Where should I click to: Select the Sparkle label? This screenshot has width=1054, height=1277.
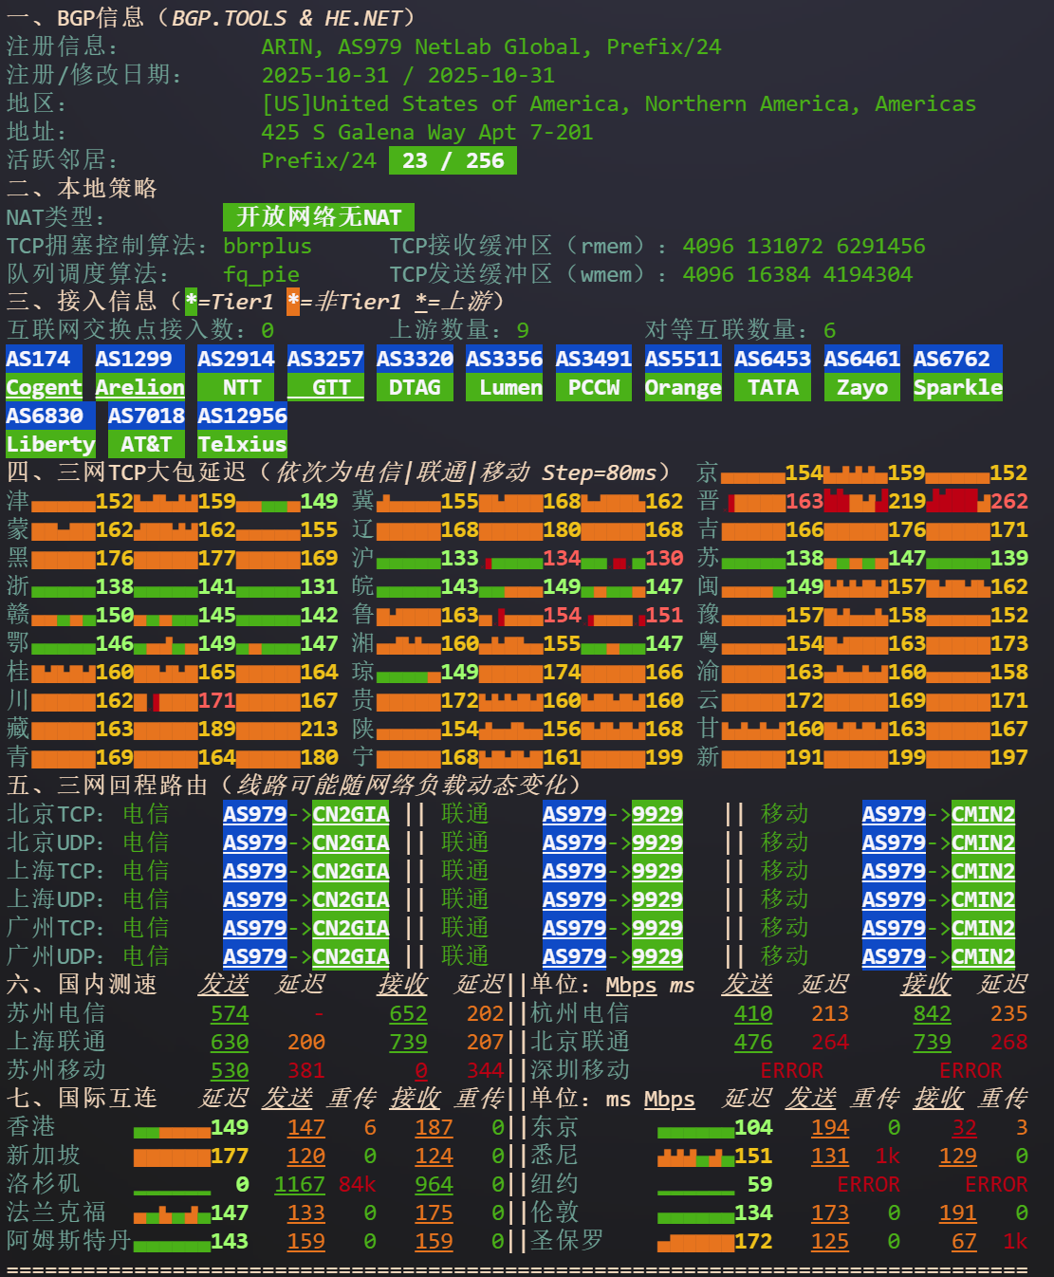point(957,387)
